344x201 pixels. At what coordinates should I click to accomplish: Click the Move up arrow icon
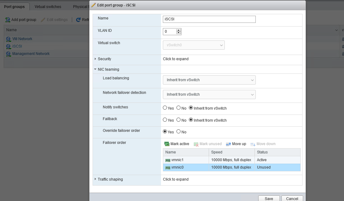click(x=229, y=144)
